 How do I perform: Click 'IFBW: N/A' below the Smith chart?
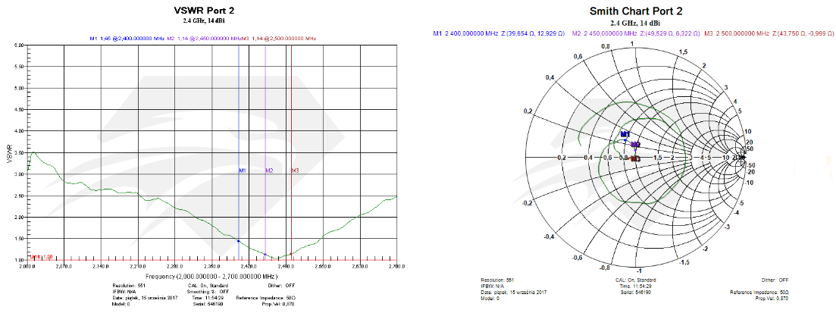pos(492,287)
